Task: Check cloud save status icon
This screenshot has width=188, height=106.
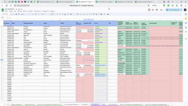Action: [21, 9]
